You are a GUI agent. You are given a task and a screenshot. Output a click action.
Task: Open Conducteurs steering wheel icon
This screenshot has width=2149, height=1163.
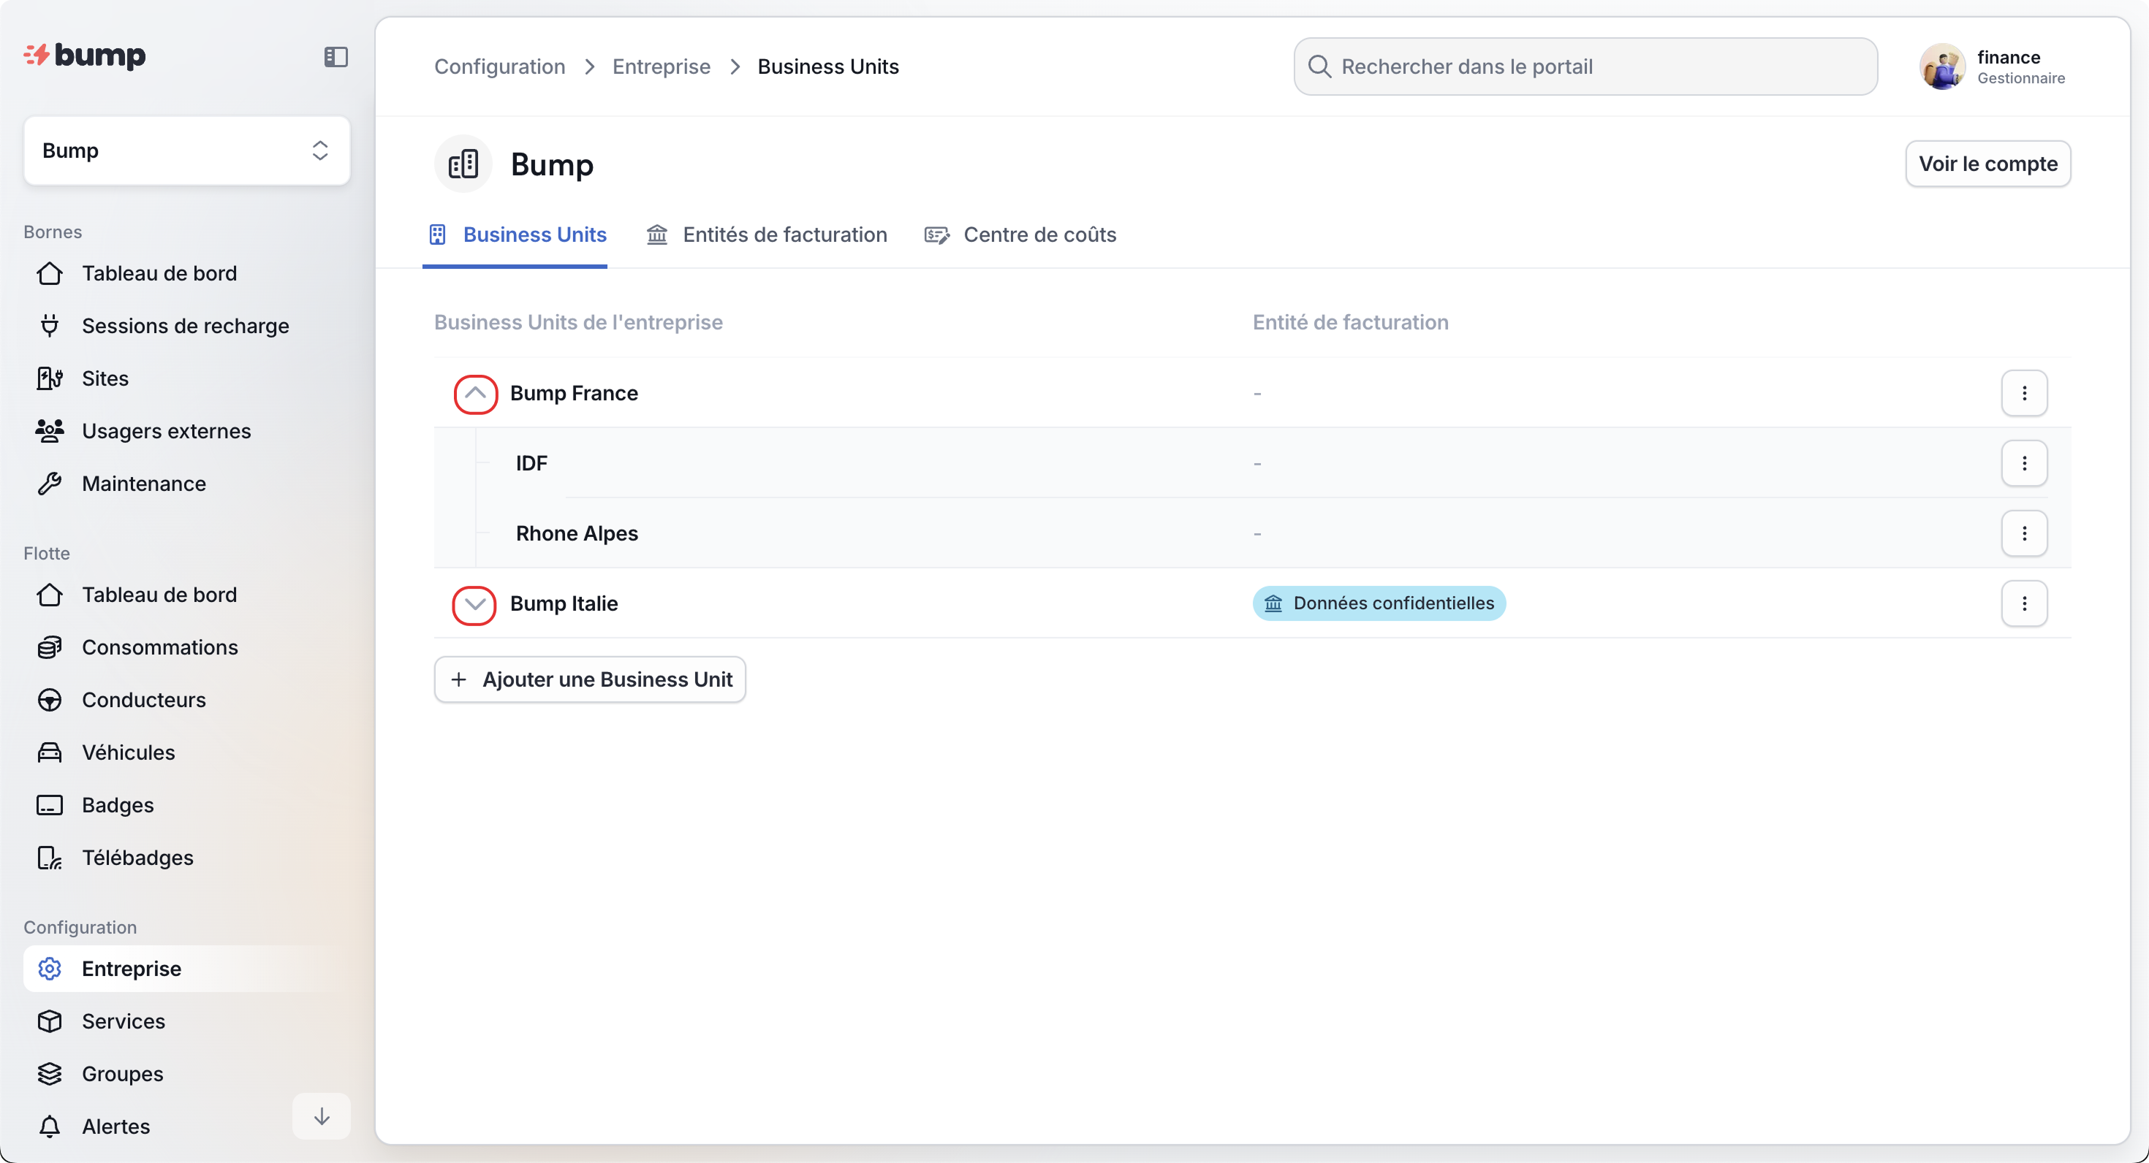click(49, 699)
